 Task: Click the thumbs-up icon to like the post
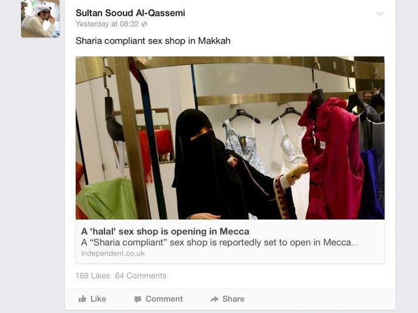[82, 299]
